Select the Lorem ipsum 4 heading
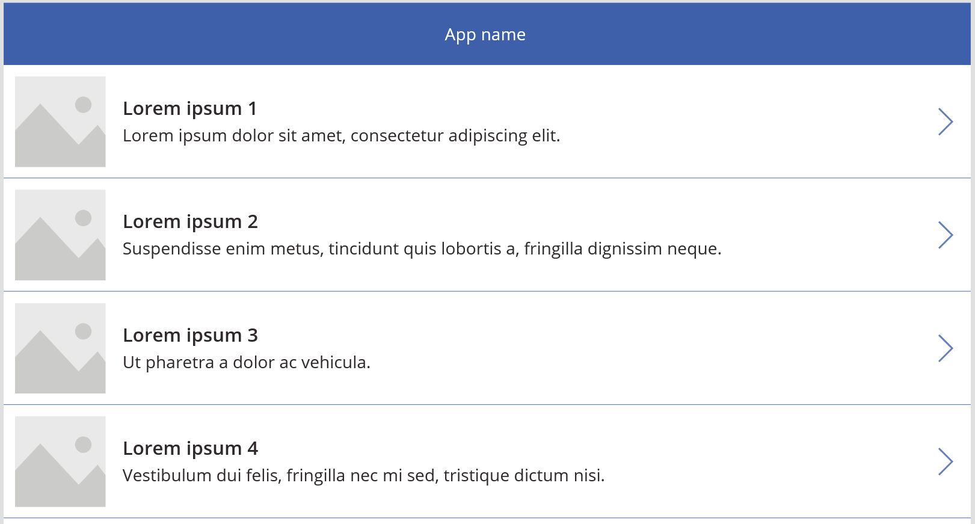Image resolution: width=975 pixels, height=524 pixels. click(x=191, y=448)
